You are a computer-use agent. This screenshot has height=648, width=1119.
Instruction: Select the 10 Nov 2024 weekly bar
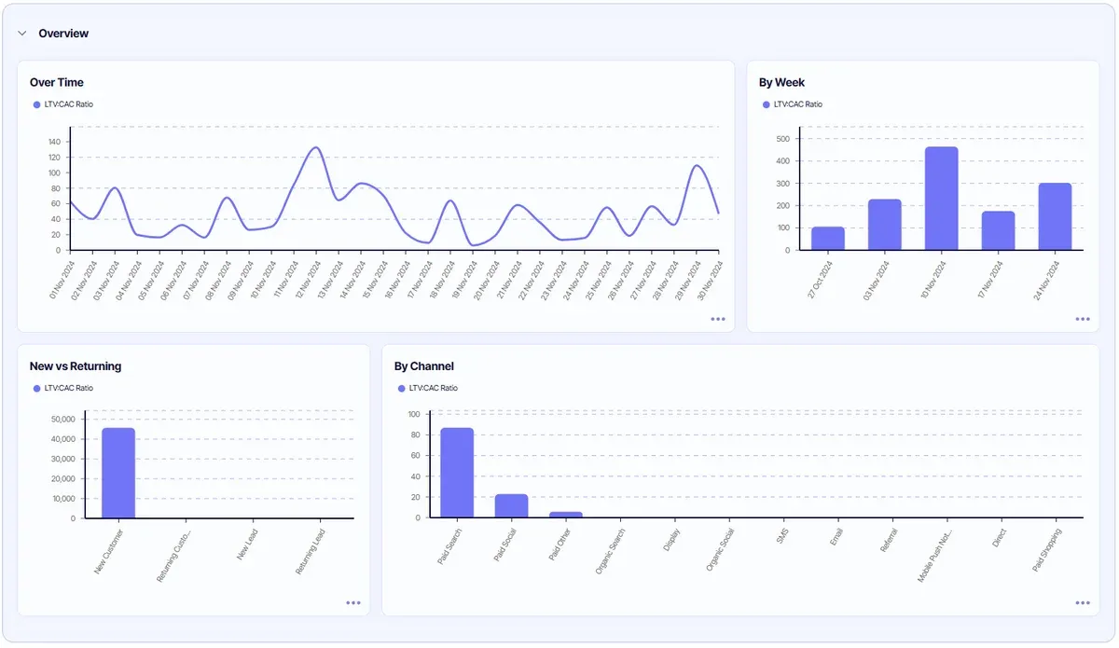[x=941, y=199]
